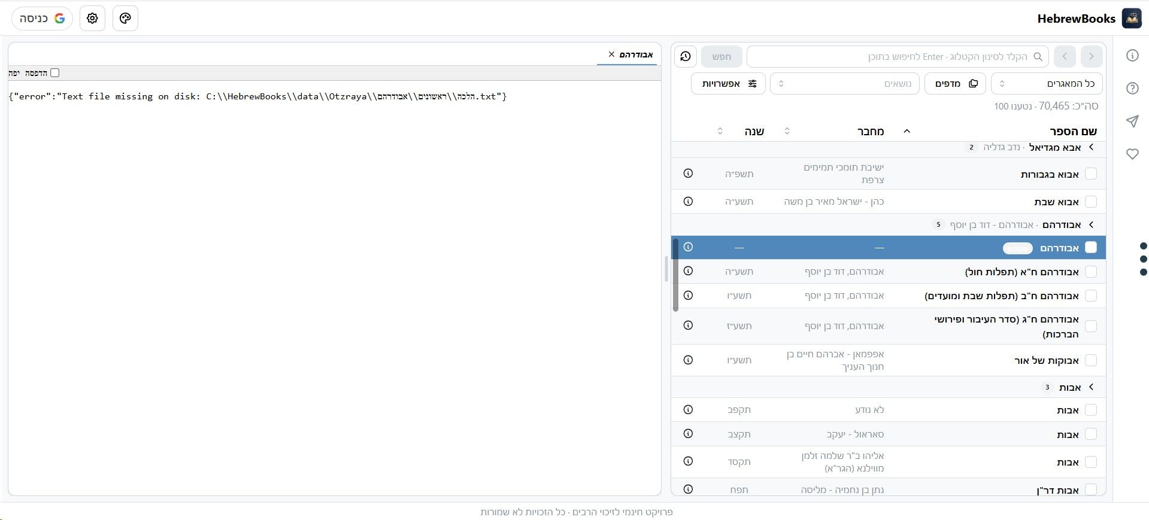Show info for אבוא בגבורות row
Screen dimensions: 1149x520
688,174
